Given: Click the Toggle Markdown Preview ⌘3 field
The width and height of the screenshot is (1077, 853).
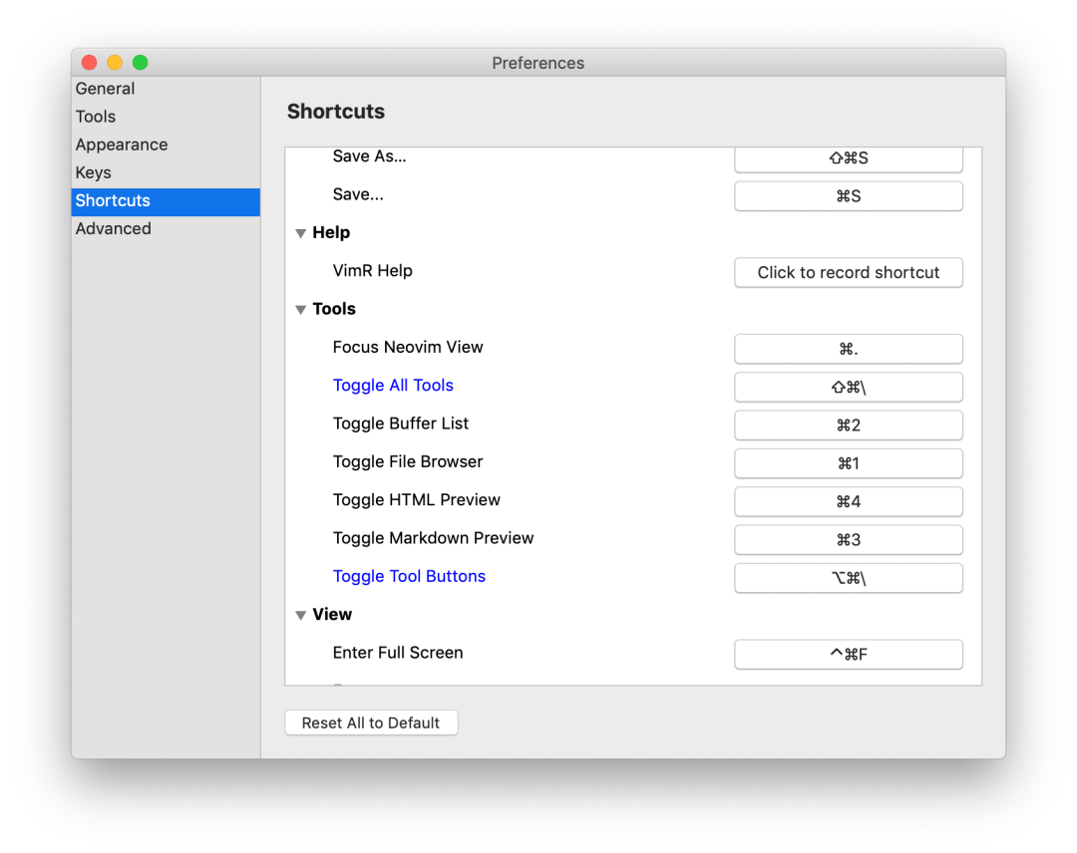Looking at the screenshot, I should tap(849, 540).
